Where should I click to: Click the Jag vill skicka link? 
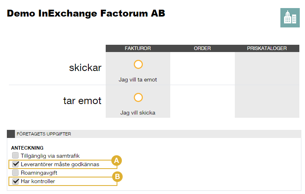138,113
